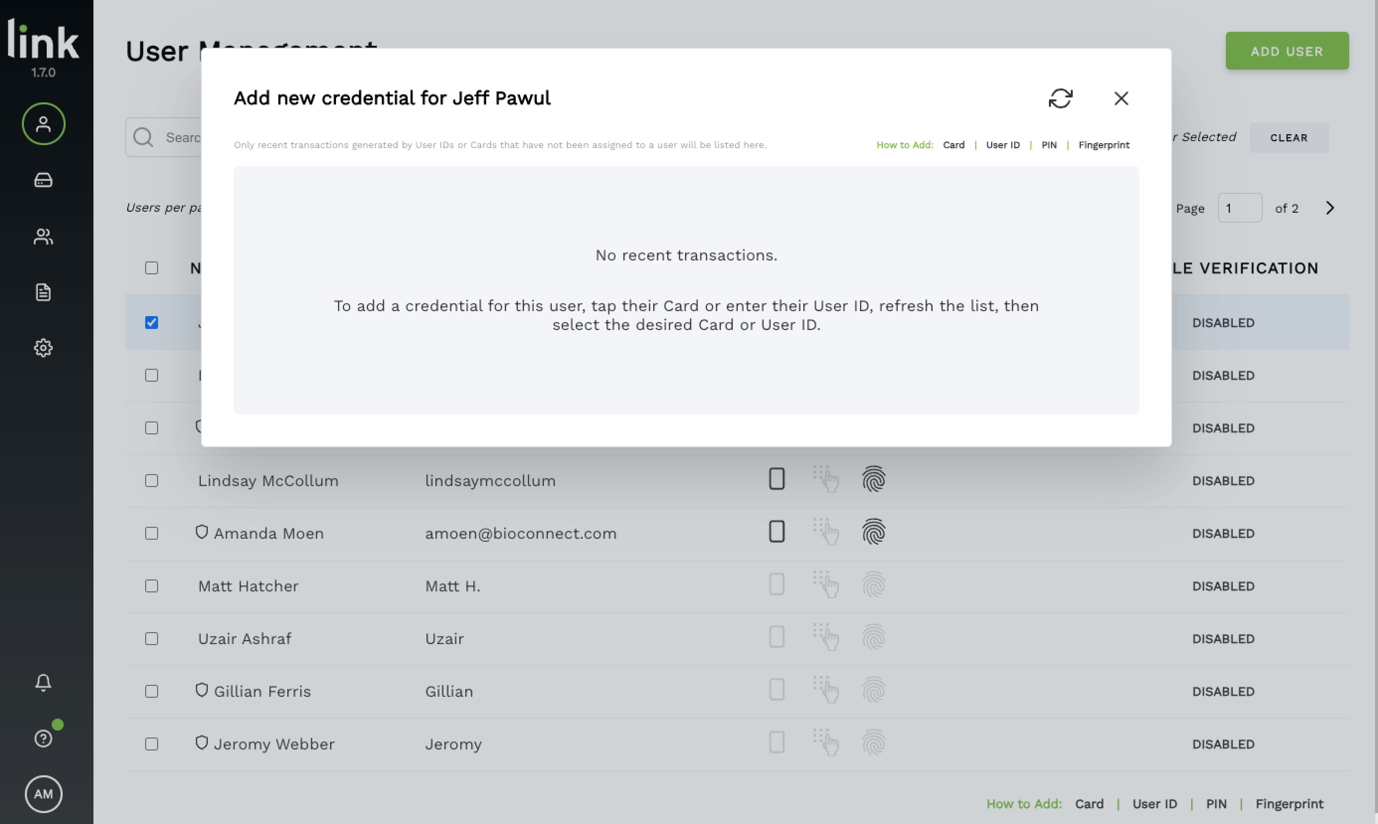Check the box for Gillian Ferris

click(152, 692)
